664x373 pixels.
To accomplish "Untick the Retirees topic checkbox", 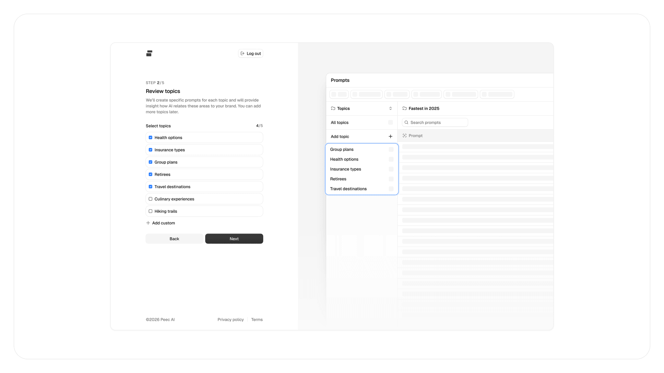I will point(150,175).
